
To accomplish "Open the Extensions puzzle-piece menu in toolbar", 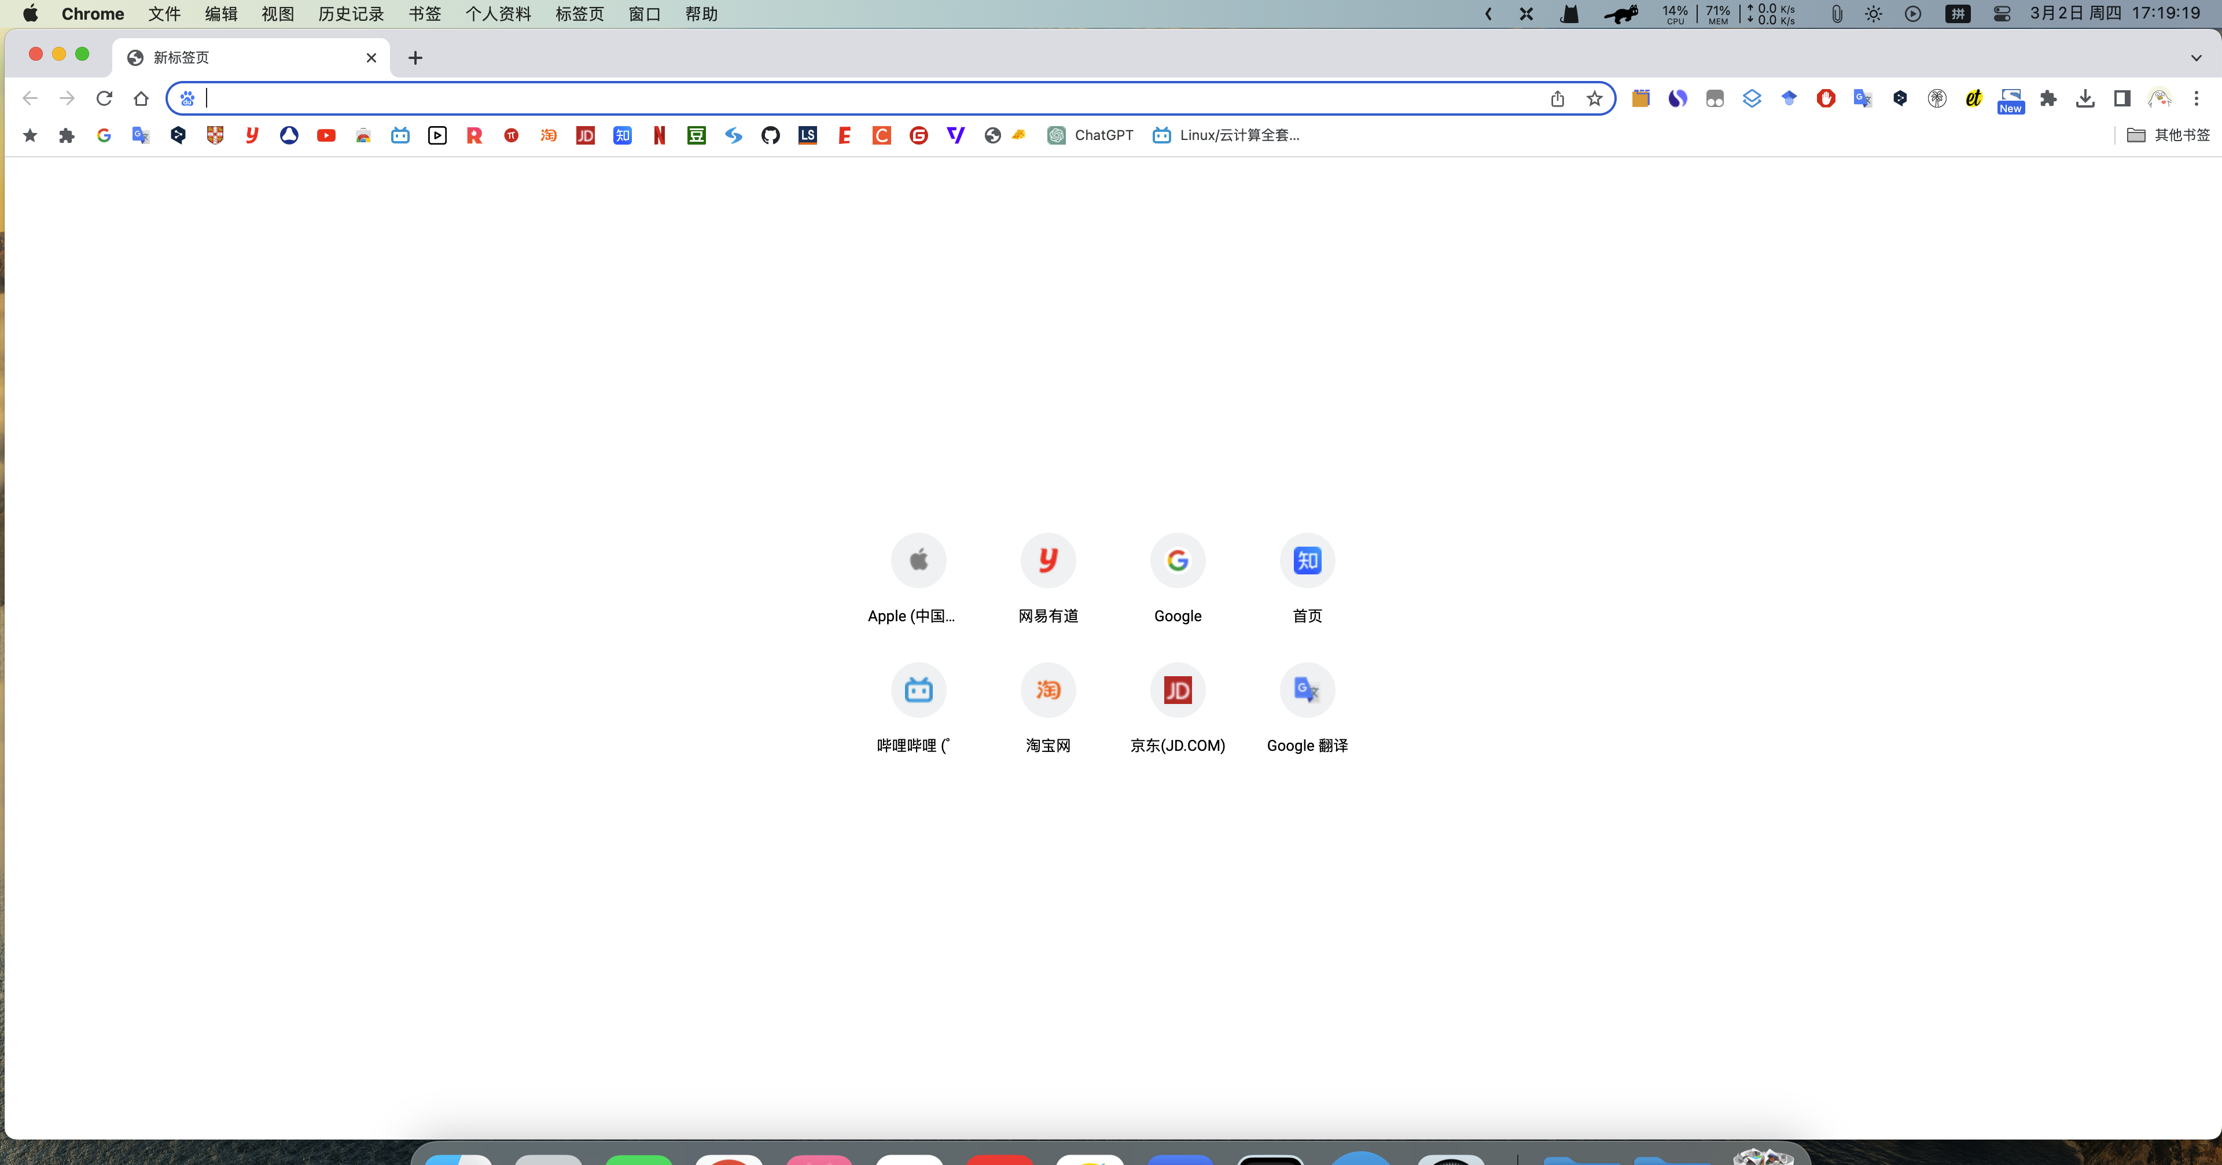I will click(2048, 98).
